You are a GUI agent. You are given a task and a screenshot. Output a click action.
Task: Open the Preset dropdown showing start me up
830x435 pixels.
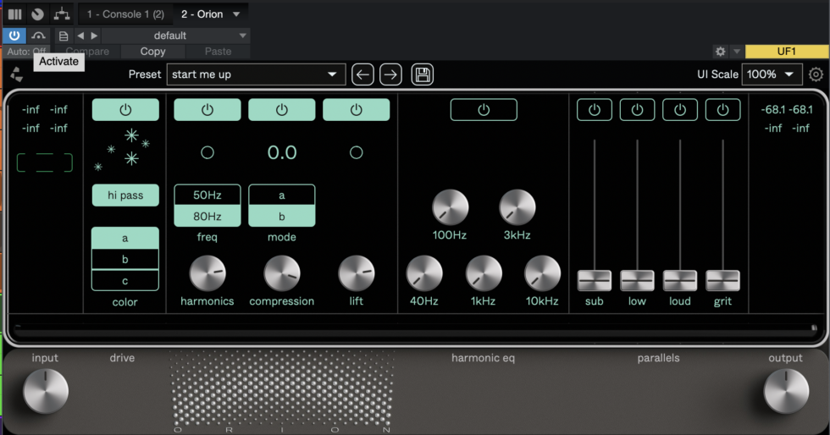tap(256, 74)
